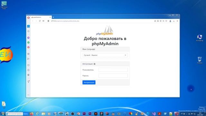
Task: Click the Windows Start button
Action: click(3, 114)
